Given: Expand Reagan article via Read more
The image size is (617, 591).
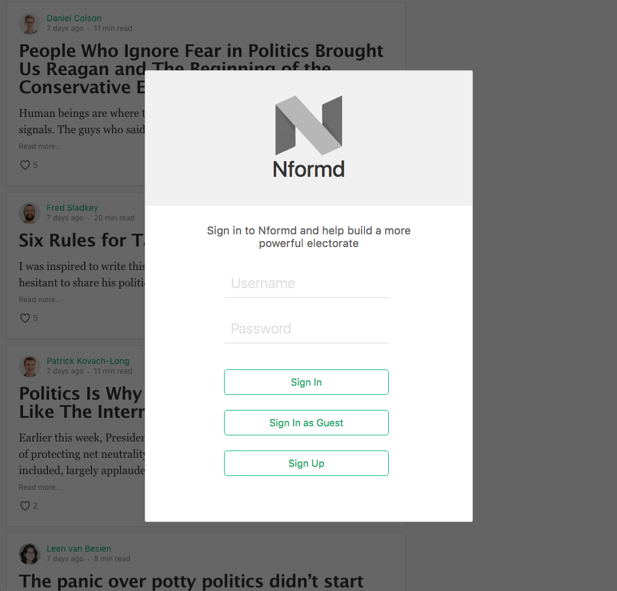Looking at the screenshot, I should click(x=40, y=147).
